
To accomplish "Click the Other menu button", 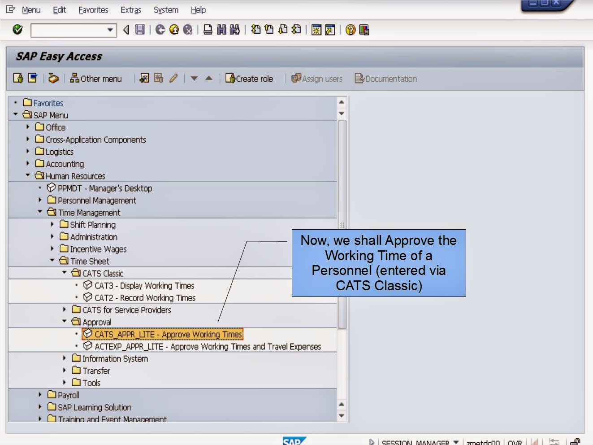I will pos(96,79).
